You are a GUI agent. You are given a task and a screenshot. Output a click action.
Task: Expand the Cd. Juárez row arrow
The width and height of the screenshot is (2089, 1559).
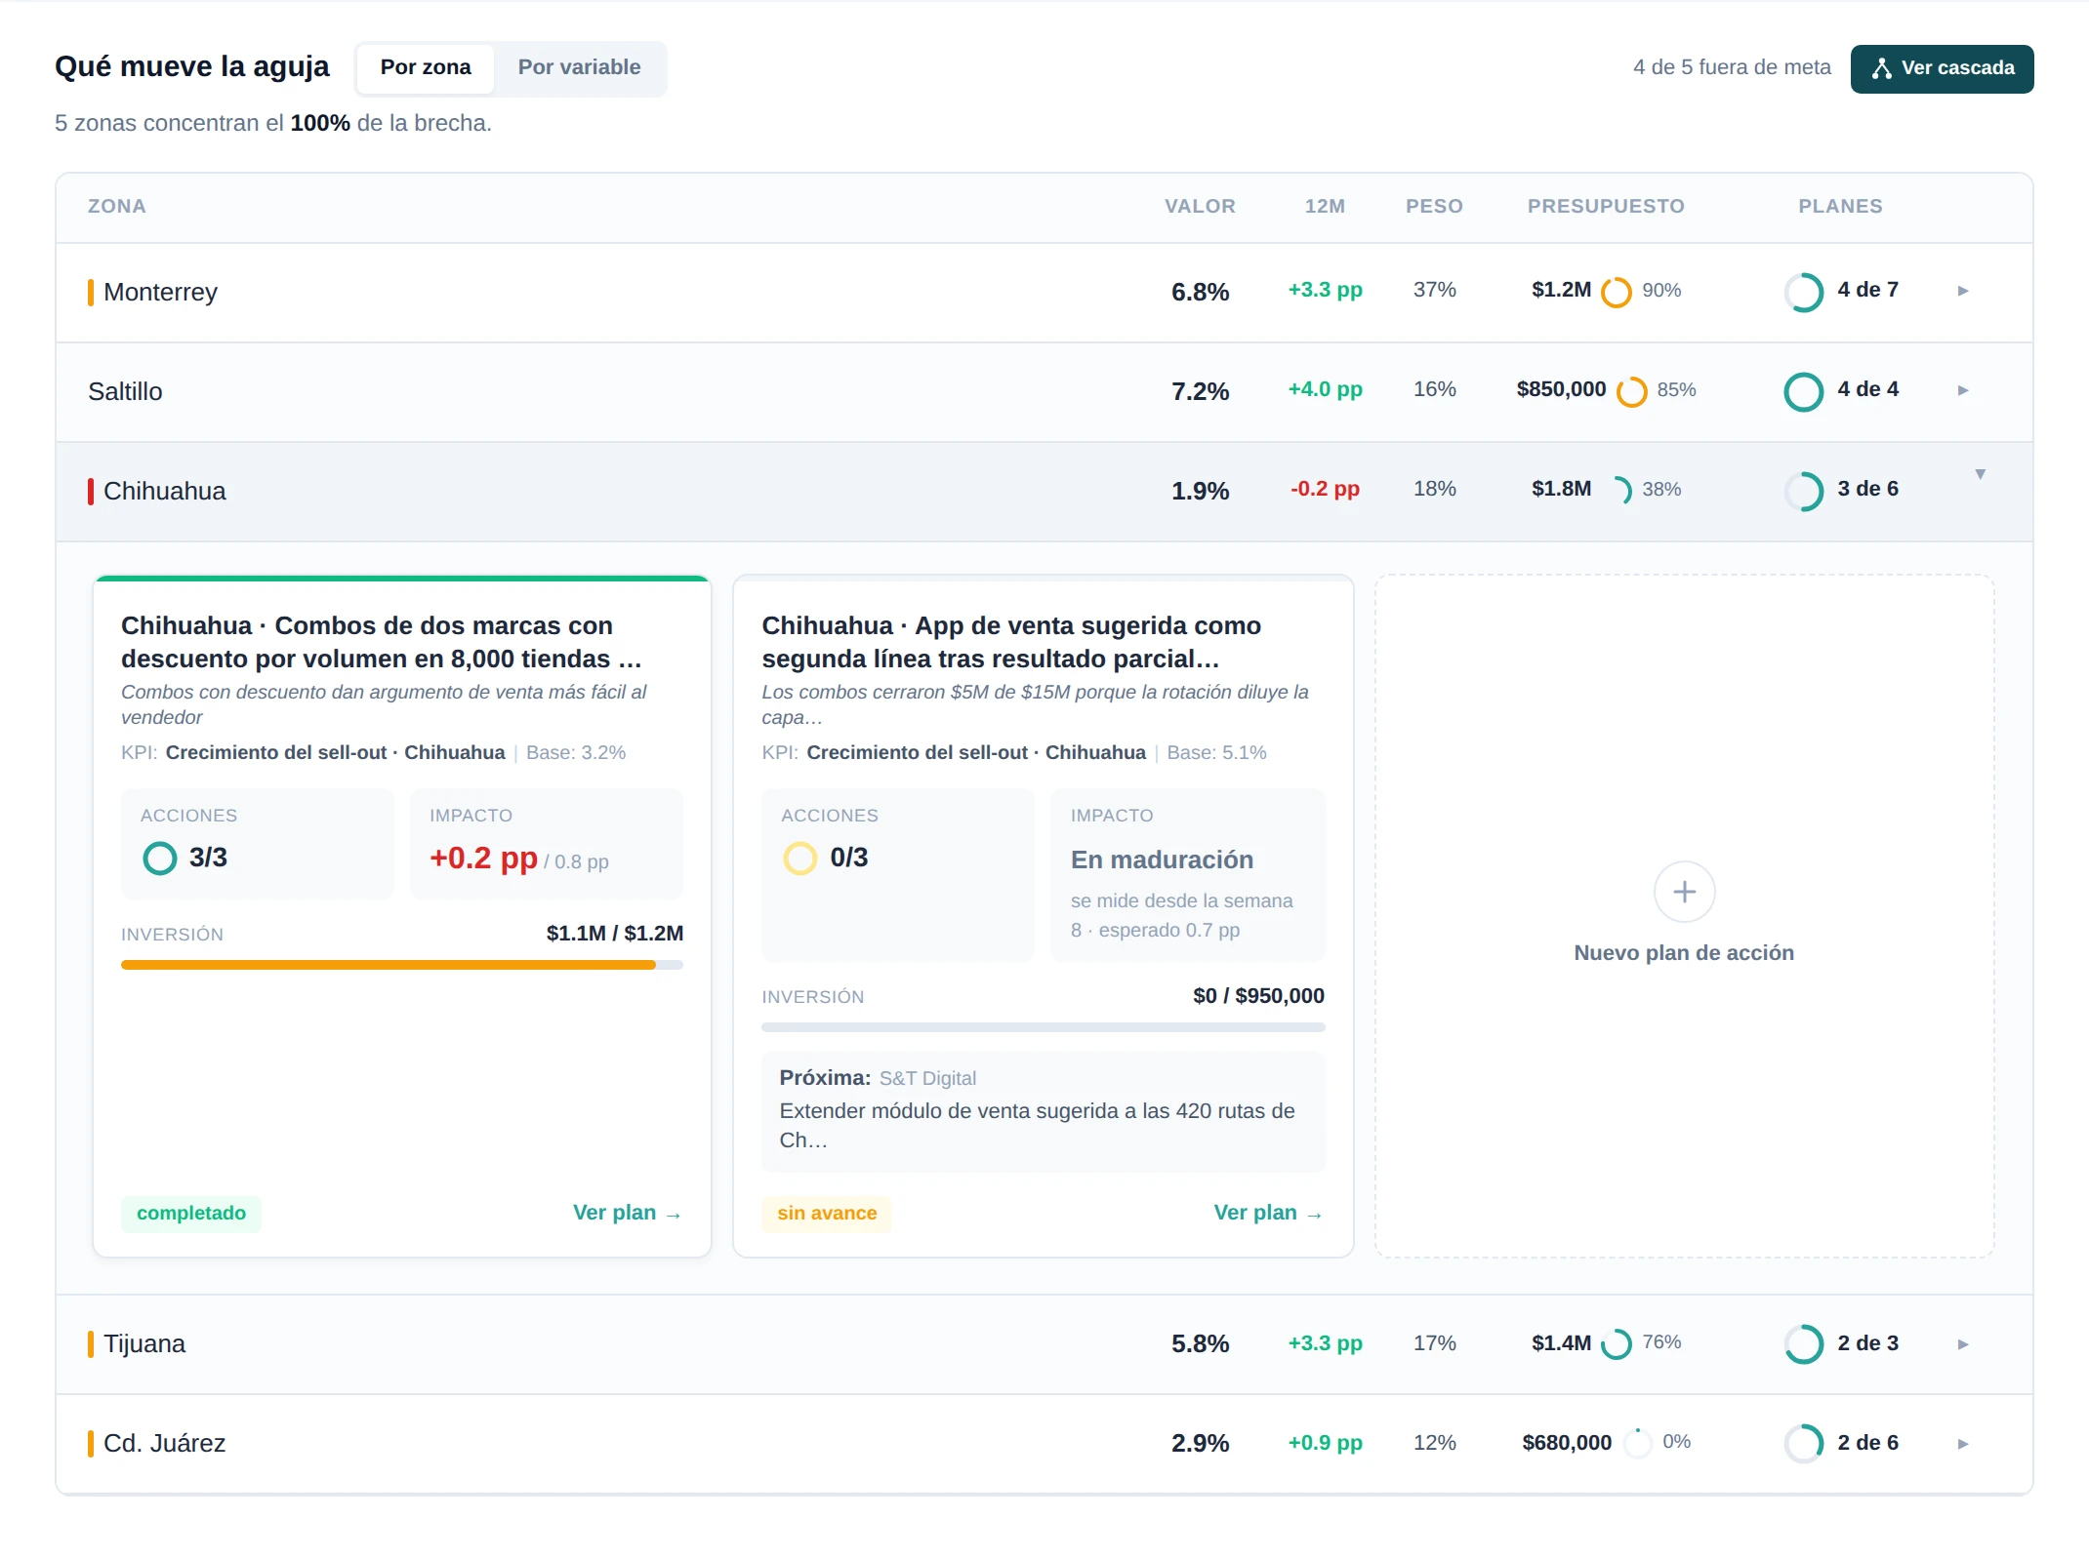1963,1444
